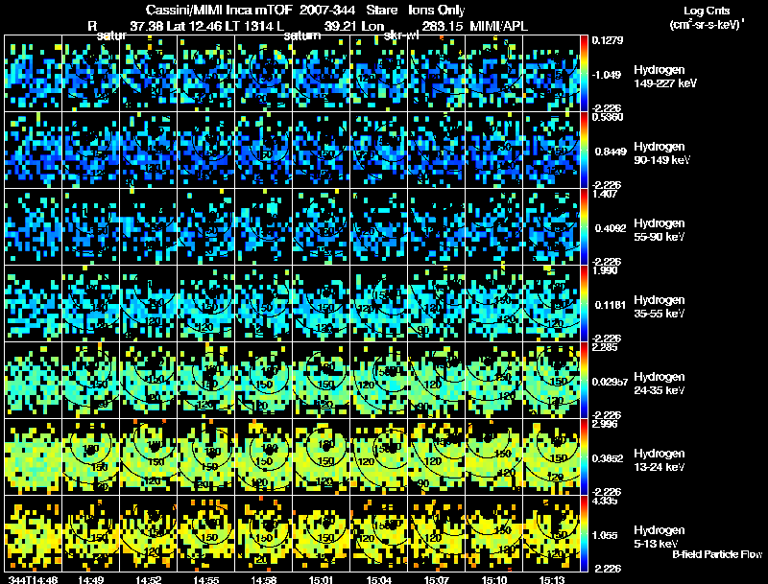Click the color bar beside Hydrogen 35-55 keV

coord(584,304)
